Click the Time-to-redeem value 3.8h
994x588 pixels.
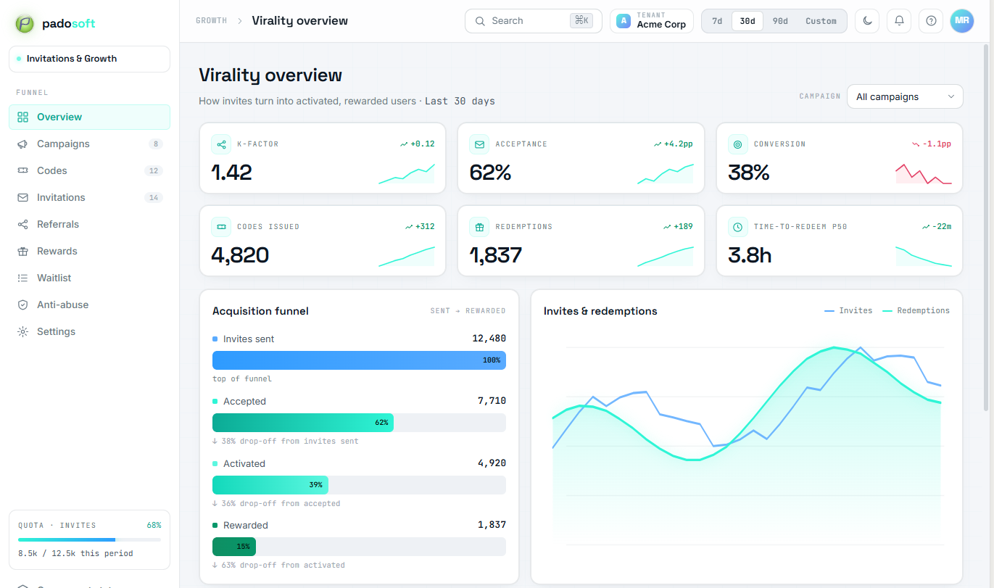(750, 255)
